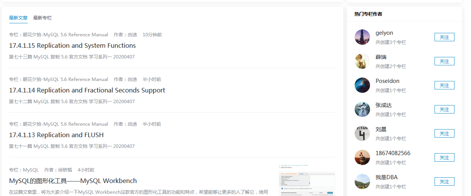Open the 刘晨 author name
Image resolution: width=471 pixels, height=196 pixels.
pos(381,129)
